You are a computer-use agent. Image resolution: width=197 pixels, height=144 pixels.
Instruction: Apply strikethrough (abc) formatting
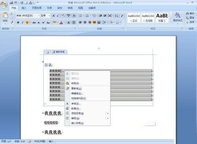(34, 22)
